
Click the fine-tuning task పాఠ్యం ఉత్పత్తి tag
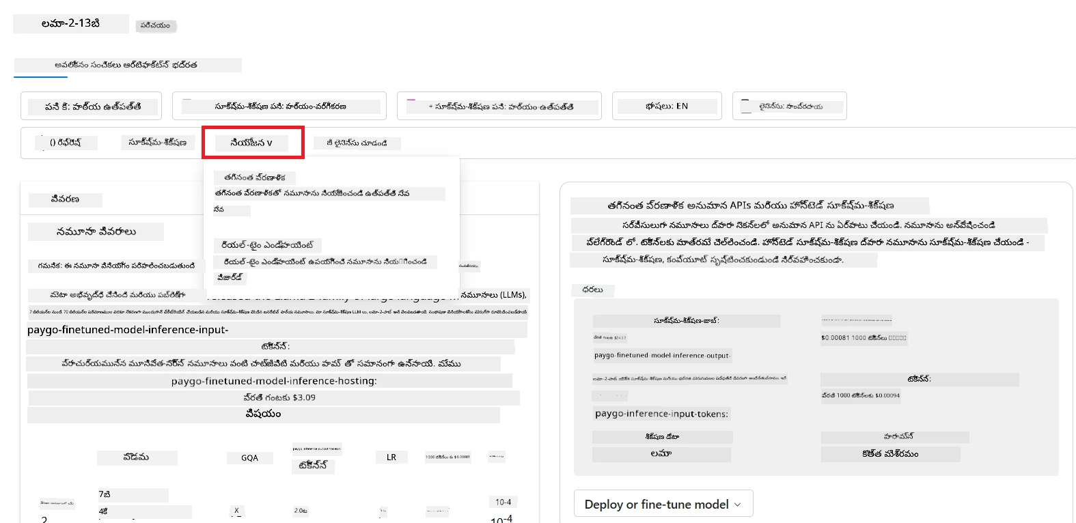pos(499,106)
